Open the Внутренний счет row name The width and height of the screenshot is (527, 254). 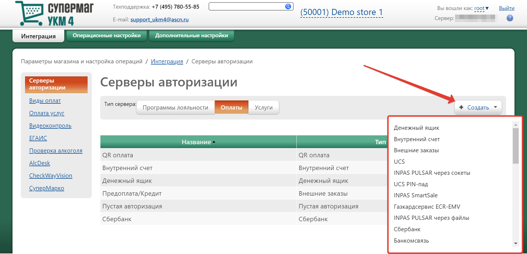[x=127, y=168]
